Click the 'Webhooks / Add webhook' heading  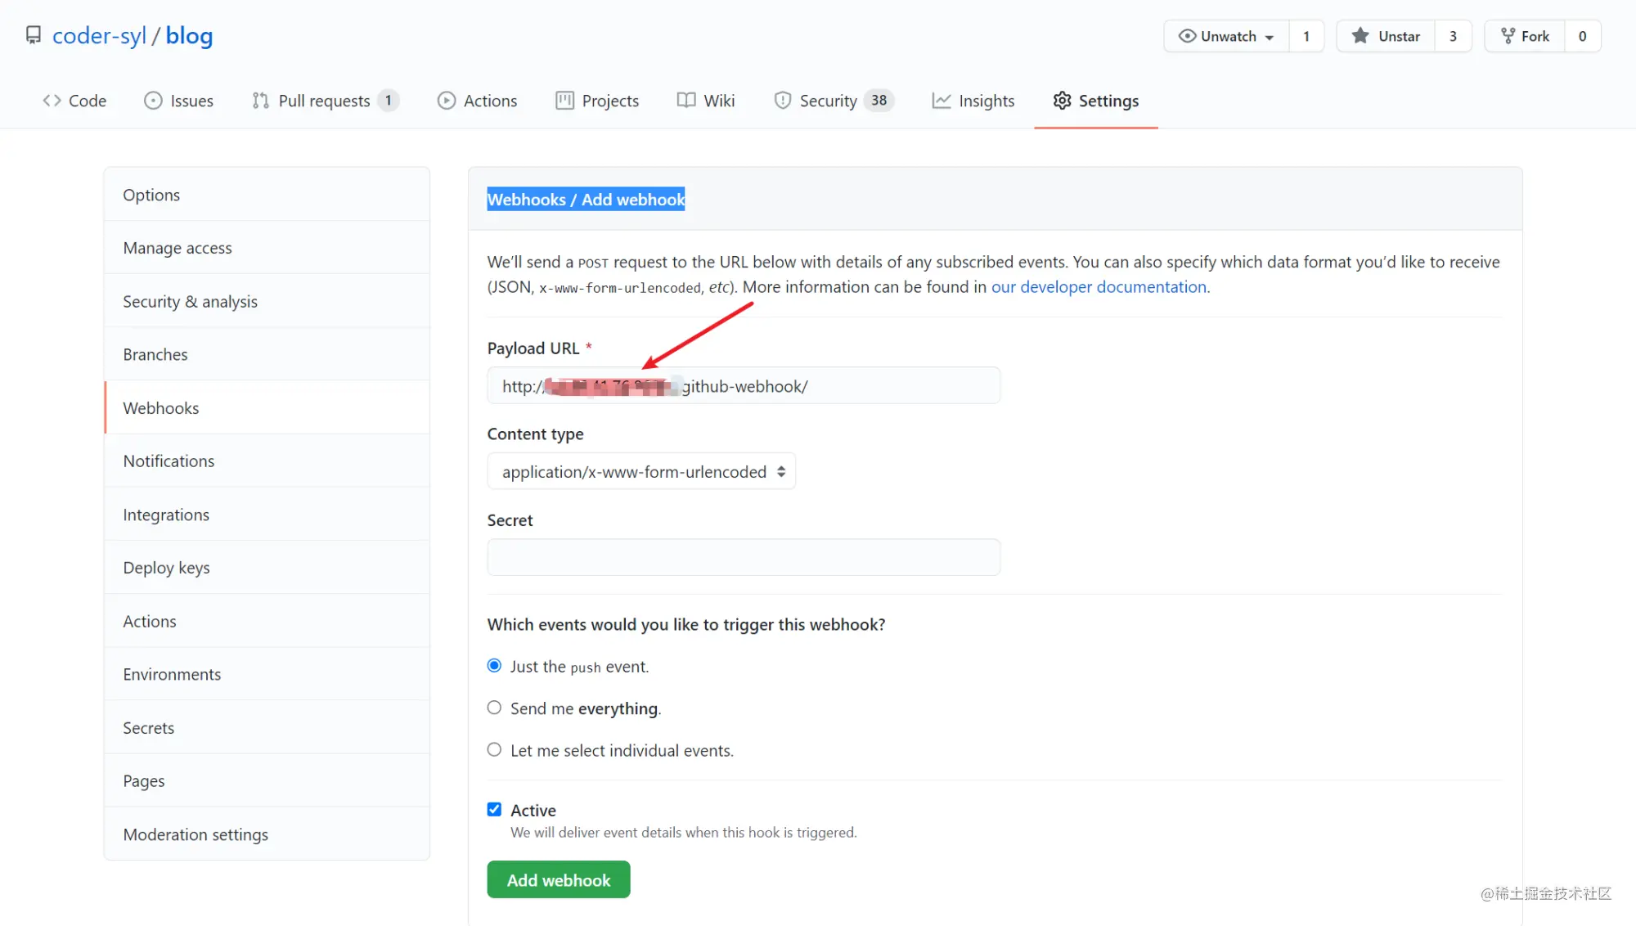click(586, 199)
